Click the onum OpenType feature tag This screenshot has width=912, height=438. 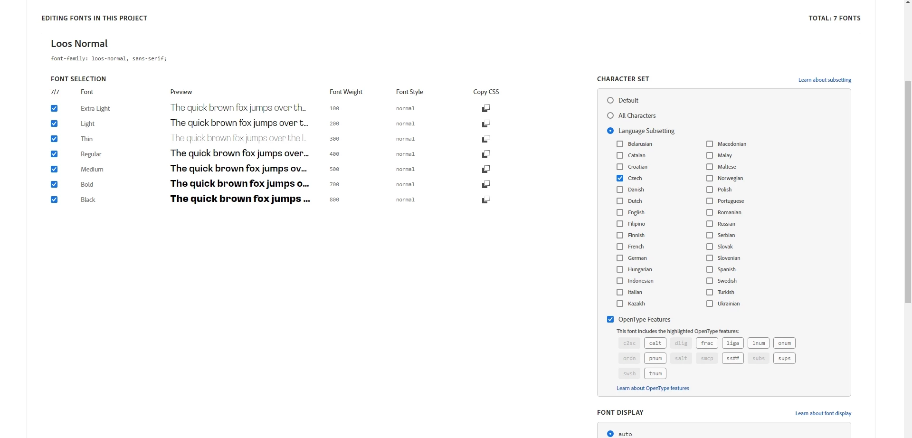[x=784, y=343]
